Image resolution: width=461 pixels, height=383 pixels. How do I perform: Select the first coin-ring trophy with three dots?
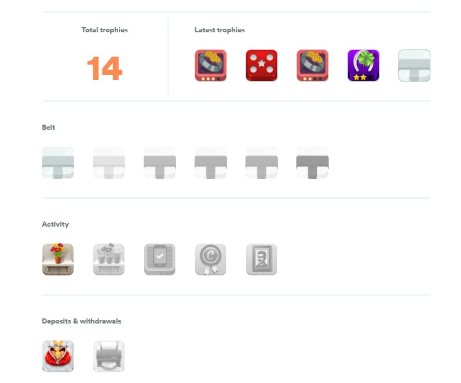coord(210,65)
